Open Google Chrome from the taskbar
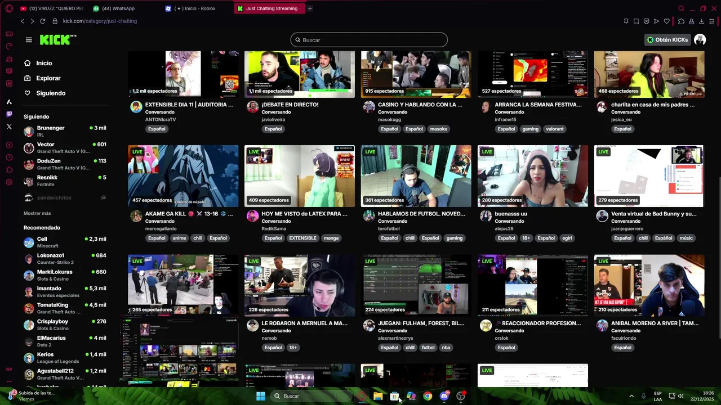The image size is (721, 405). click(x=428, y=396)
